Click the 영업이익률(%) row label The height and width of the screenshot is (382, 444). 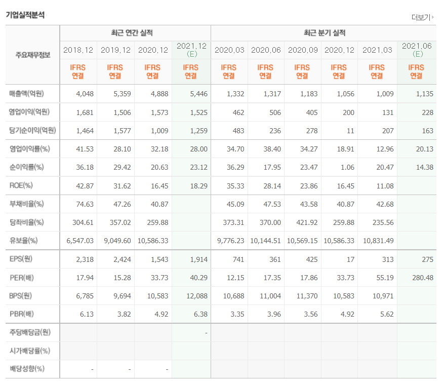[x=30, y=149]
